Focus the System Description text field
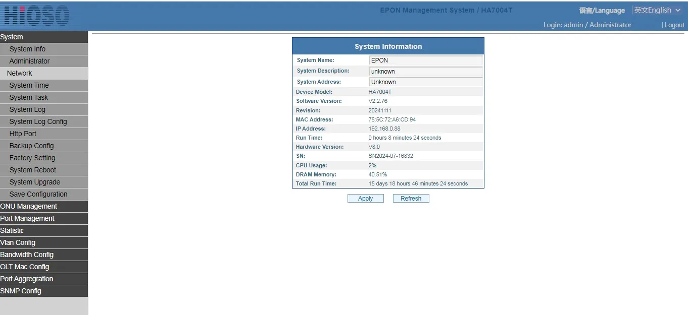Image resolution: width=688 pixels, height=315 pixels. coord(426,72)
